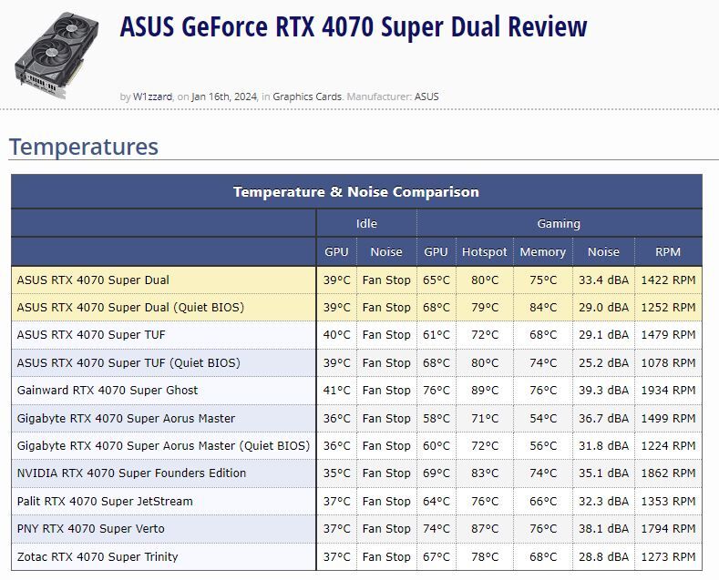This screenshot has height=580, width=719.
Task: Click Gainward RTX 4070 Super Ghost row
Action: pos(107,391)
